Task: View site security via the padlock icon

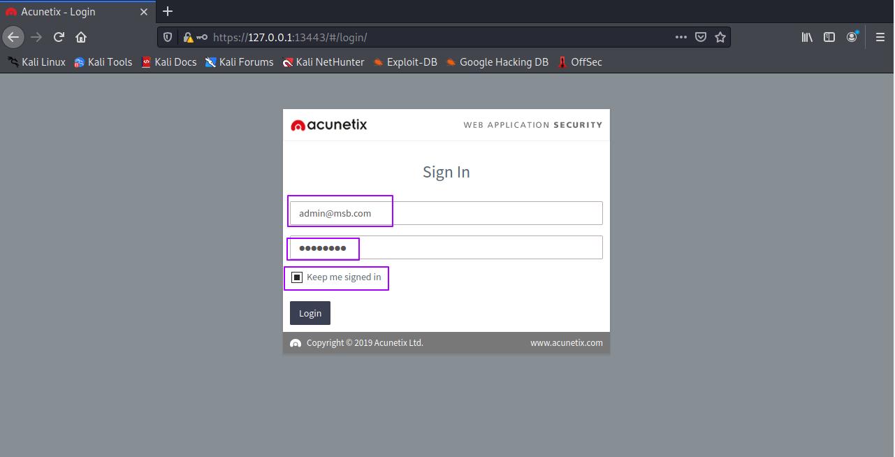Action: click(187, 37)
